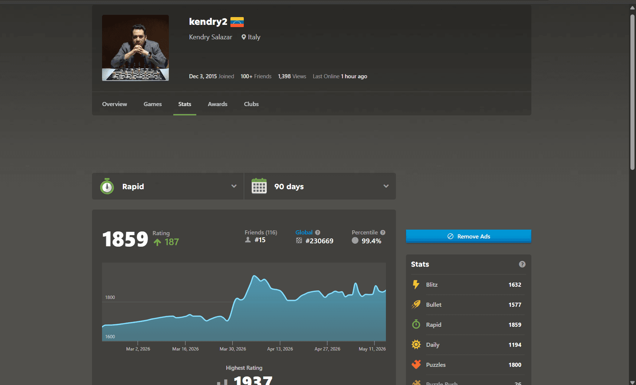
Task: Open the Rapid time control dropdown
Action: point(168,186)
